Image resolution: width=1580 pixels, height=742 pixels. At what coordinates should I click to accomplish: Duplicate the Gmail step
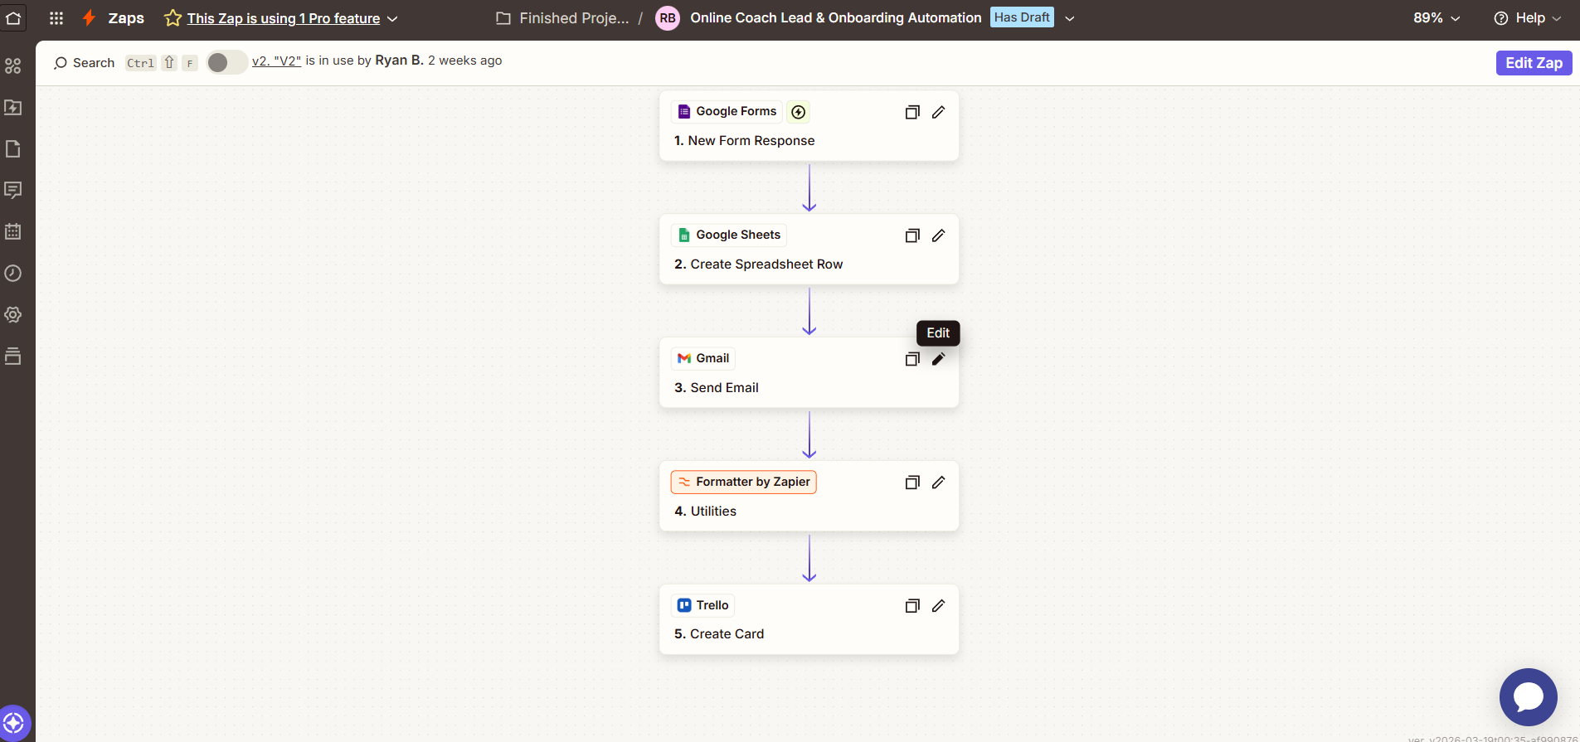pos(912,359)
